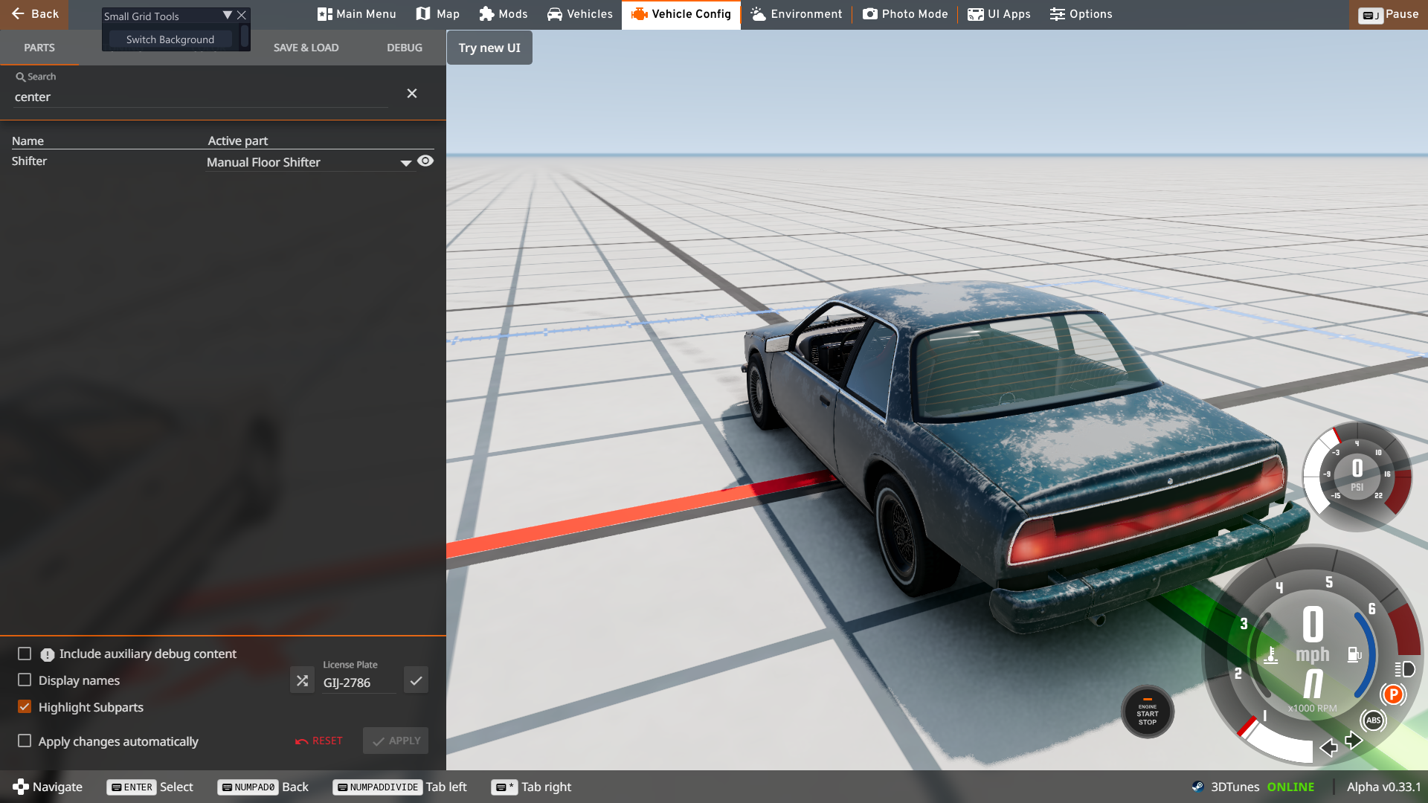Open the Options menu

click(x=1081, y=14)
